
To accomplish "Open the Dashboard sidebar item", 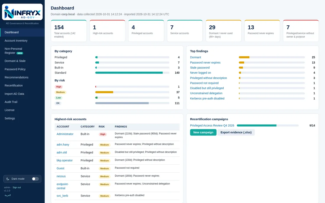I will click(x=22, y=32).
